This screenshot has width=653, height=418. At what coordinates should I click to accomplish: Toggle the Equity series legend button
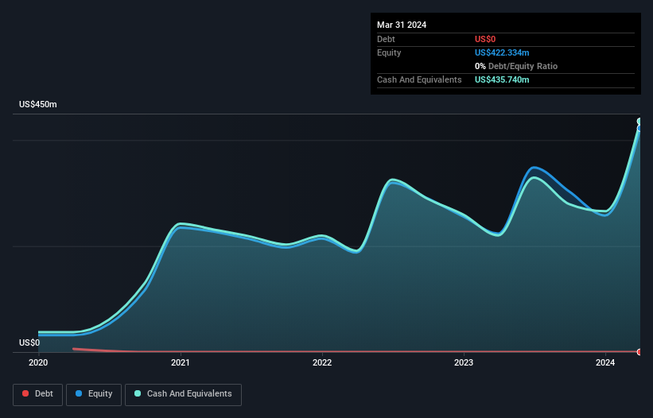[x=94, y=394]
